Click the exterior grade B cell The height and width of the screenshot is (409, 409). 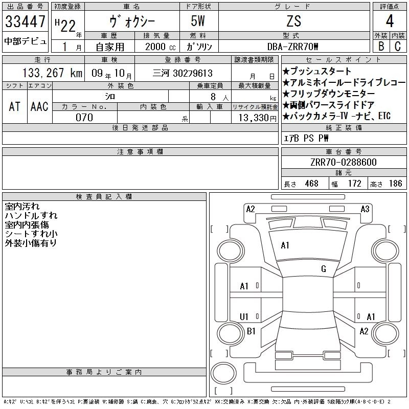tap(381, 46)
